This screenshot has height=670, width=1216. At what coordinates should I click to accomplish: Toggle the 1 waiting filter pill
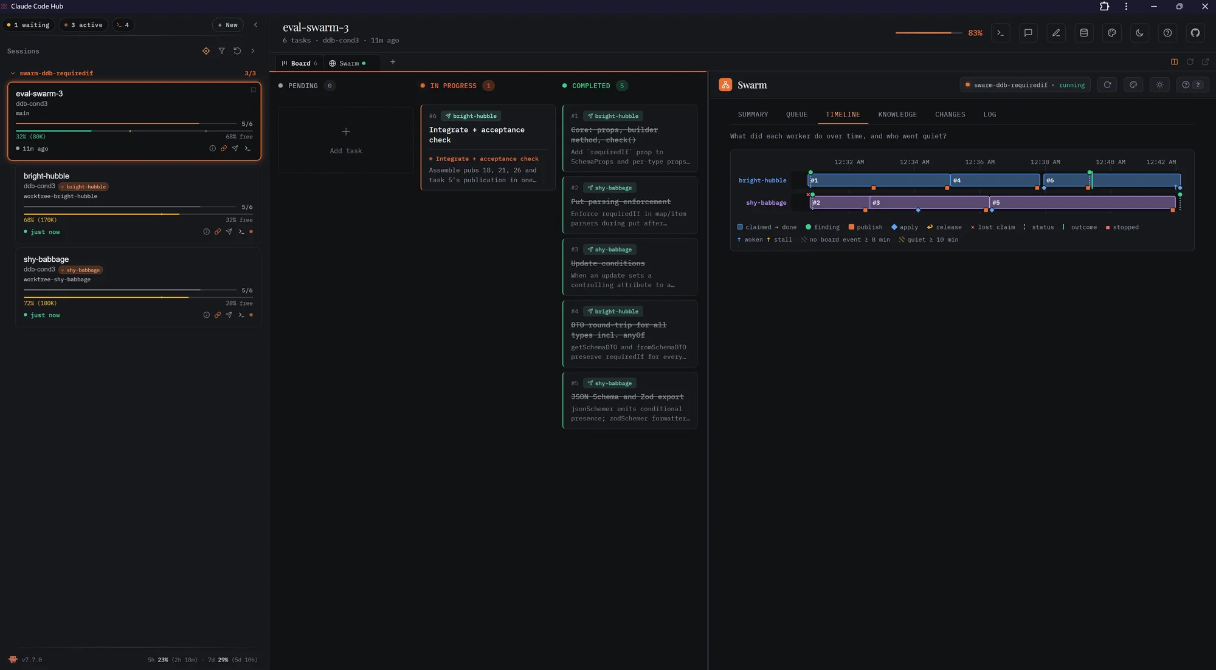[x=28, y=25]
